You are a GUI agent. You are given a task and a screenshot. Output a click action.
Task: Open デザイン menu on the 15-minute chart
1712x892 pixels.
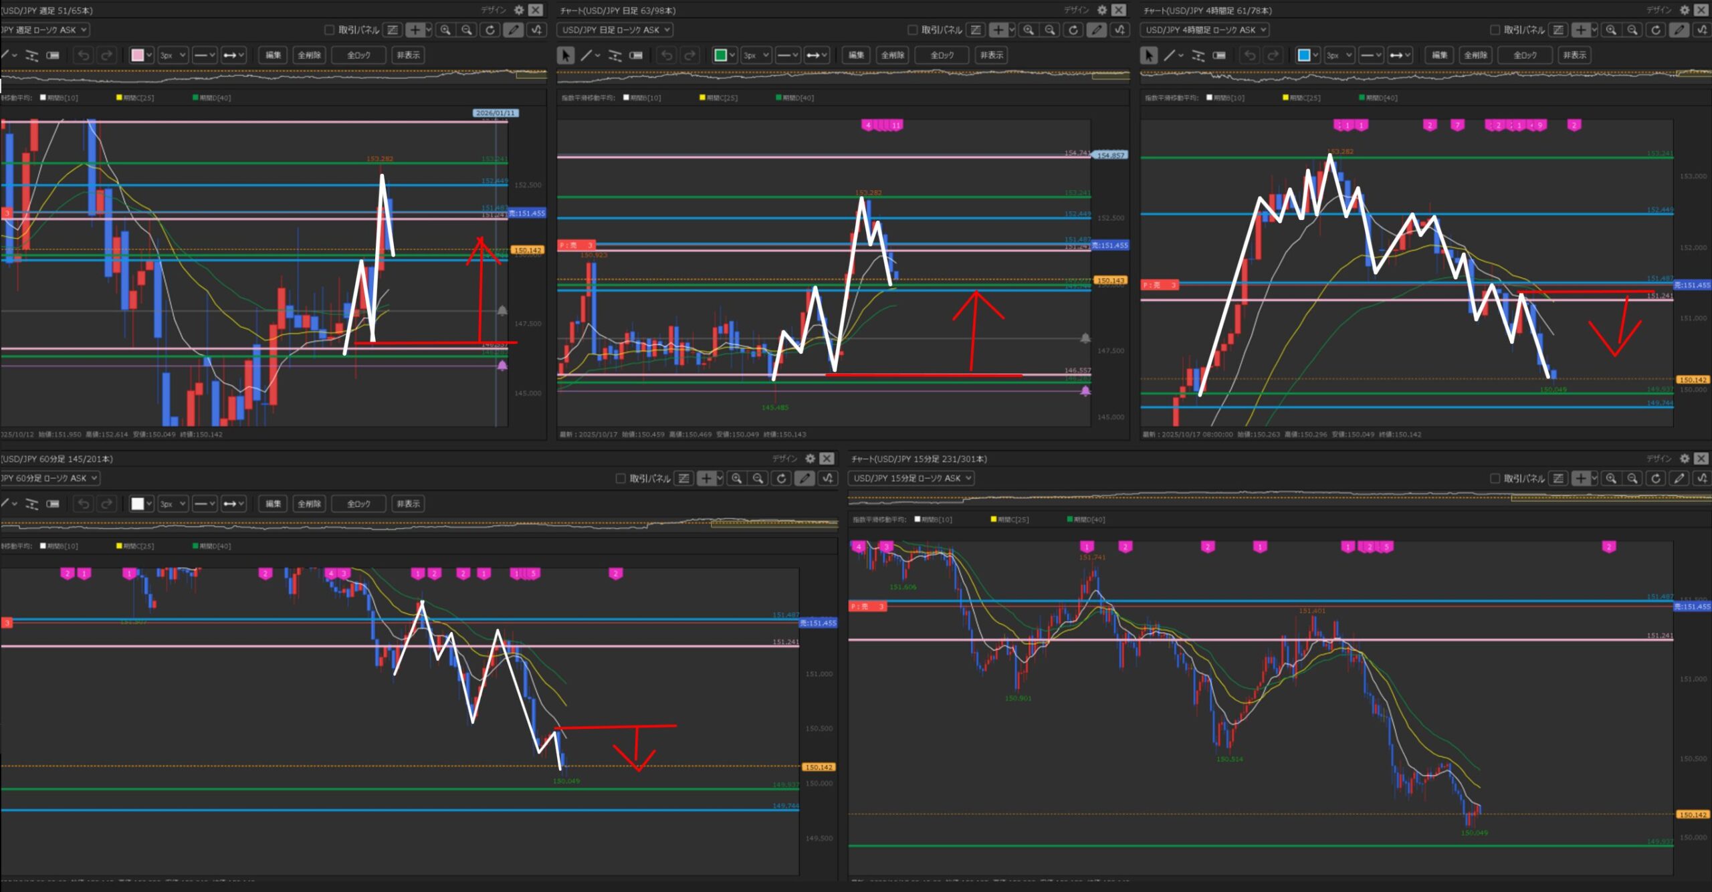point(1658,459)
